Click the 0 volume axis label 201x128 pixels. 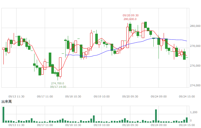pos(191,121)
